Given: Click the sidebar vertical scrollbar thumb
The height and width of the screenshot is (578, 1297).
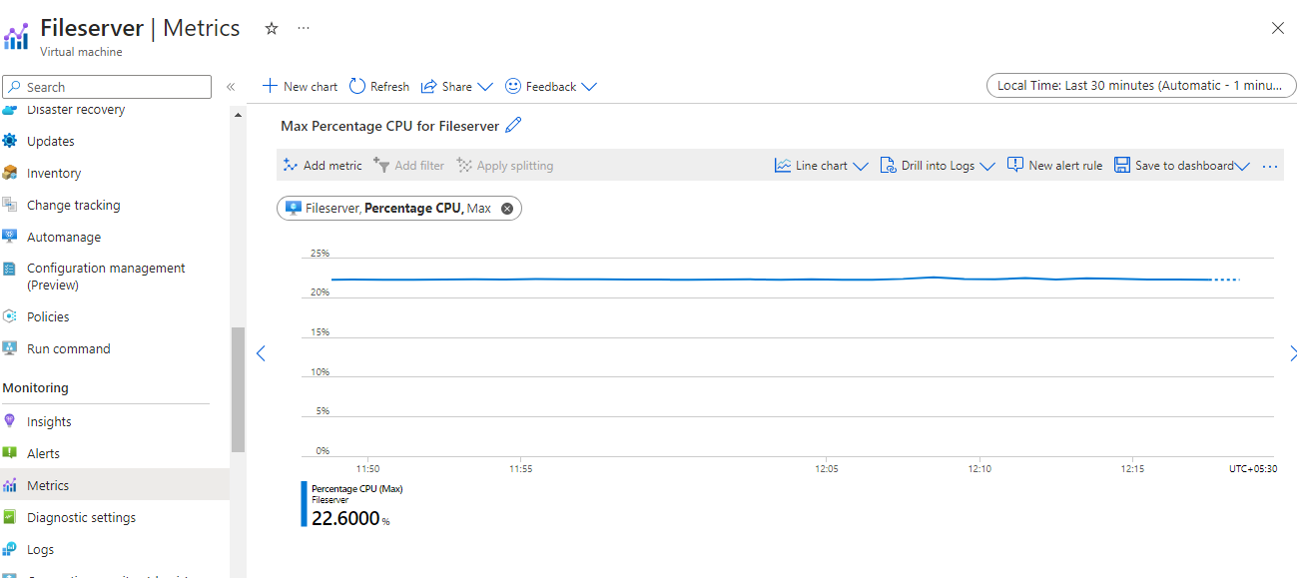Looking at the screenshot, I should pos(238,389).
